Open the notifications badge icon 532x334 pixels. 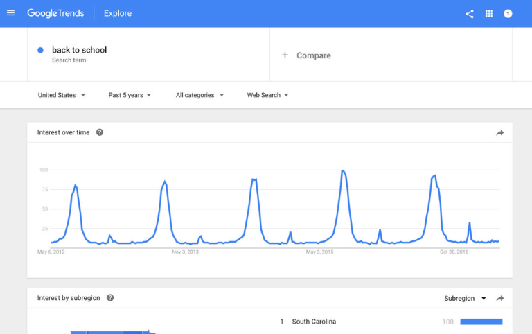pyautogui.click(x=508, y=14)
